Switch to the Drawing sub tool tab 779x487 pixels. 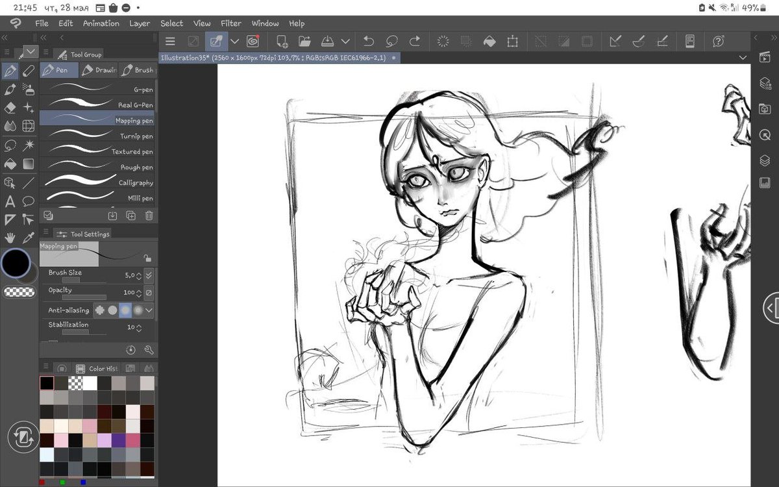(99, 70)
